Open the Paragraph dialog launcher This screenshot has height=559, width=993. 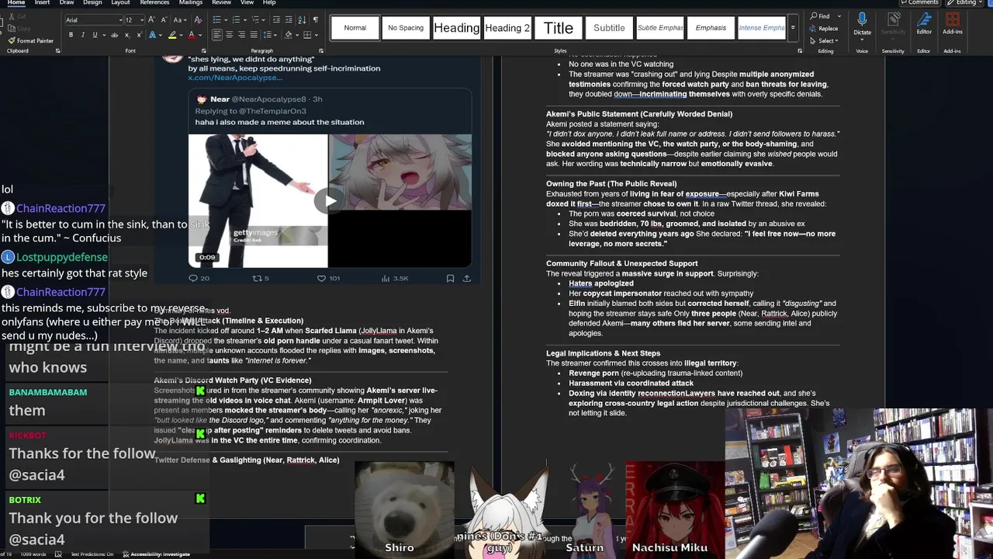320,51
